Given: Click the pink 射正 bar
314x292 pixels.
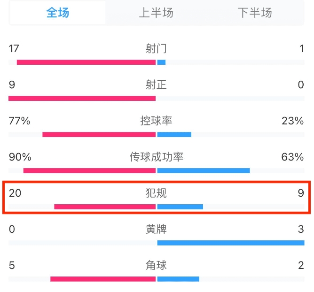Looking at the screenshot, I should pyautogui.click(x=82, y=98).
